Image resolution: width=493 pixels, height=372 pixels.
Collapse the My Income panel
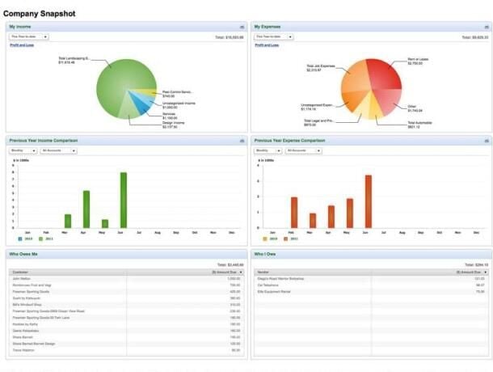(x=242, y=27)
